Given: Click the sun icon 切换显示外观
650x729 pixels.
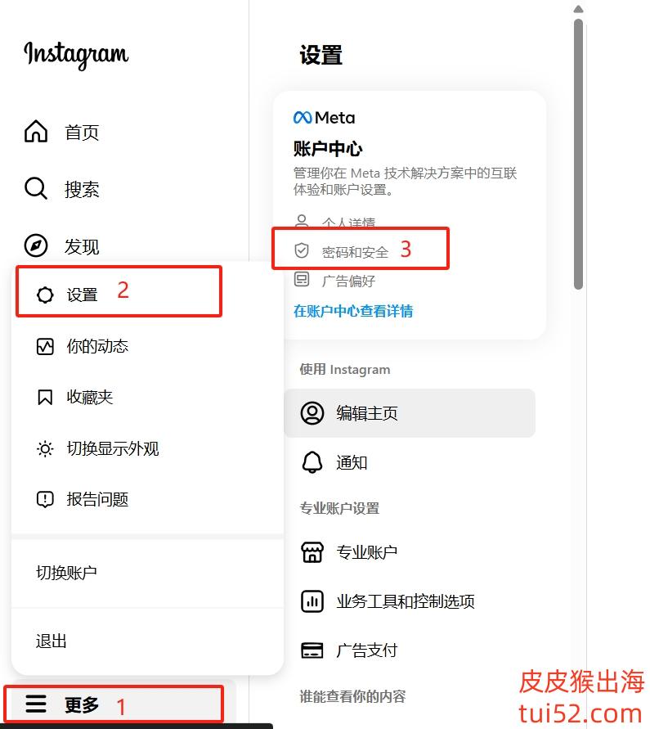Looking at the screenshot, I should coord(45,448).
